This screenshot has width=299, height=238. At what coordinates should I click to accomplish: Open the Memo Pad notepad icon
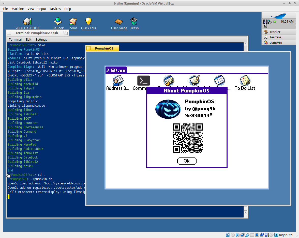point(194,81)
